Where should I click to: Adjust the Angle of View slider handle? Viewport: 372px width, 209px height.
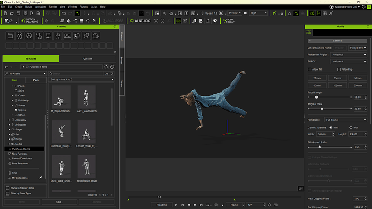coord(322,109)
